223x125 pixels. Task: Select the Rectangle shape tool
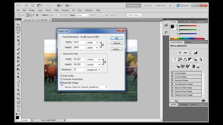pyautogui.click(x=18, y=94)
